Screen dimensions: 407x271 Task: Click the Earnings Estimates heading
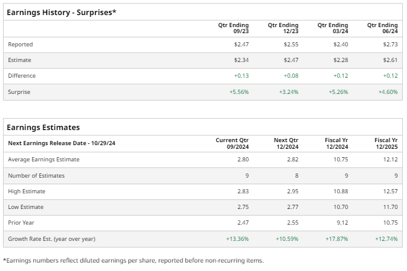[43, 127]
